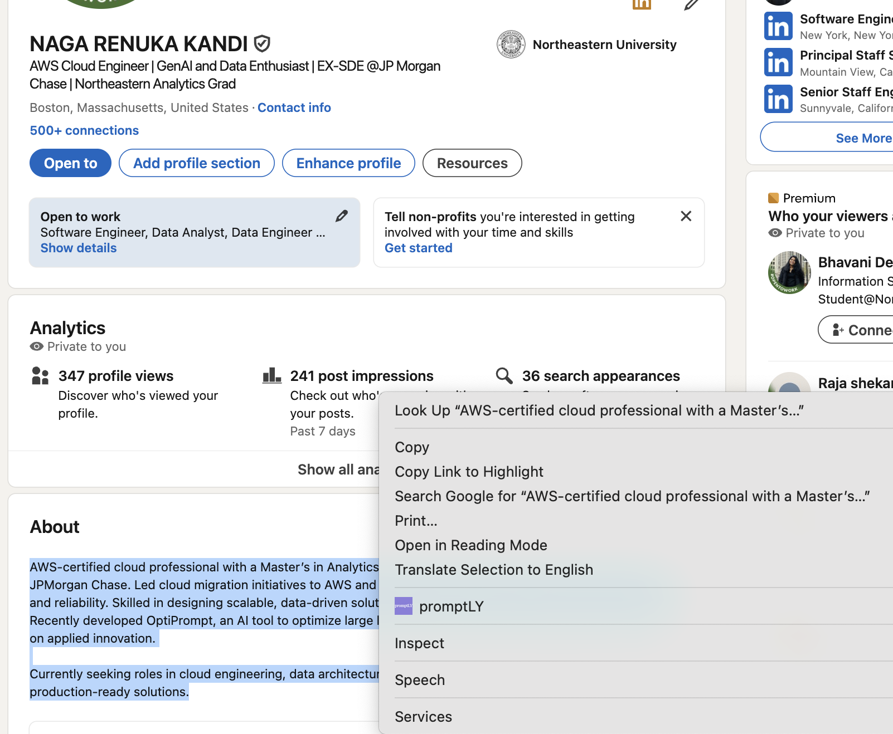This screenshot has height=734, width=893.
Task: Click the search appearances magnifier icon
Action: click(504, 376)
